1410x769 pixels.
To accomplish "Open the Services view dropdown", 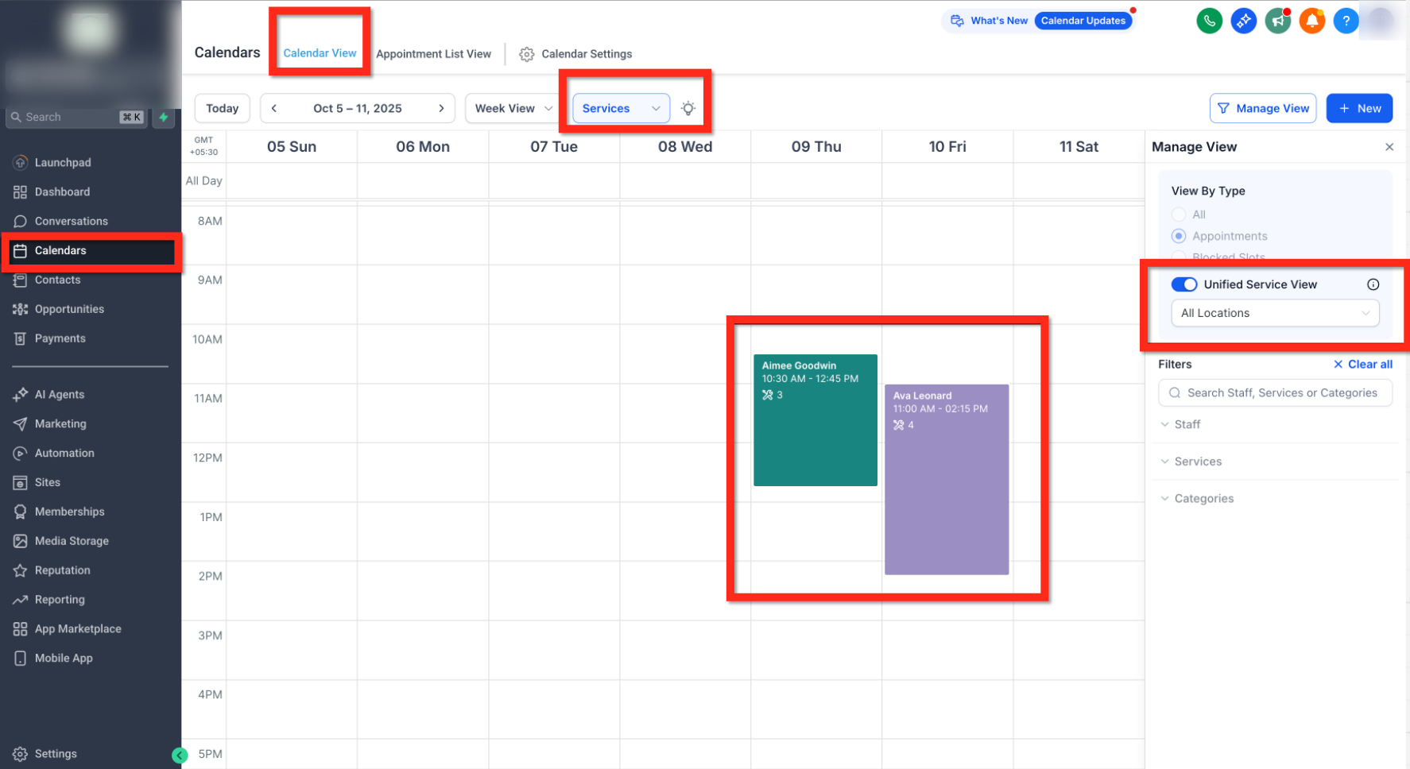I will [622, 108].
